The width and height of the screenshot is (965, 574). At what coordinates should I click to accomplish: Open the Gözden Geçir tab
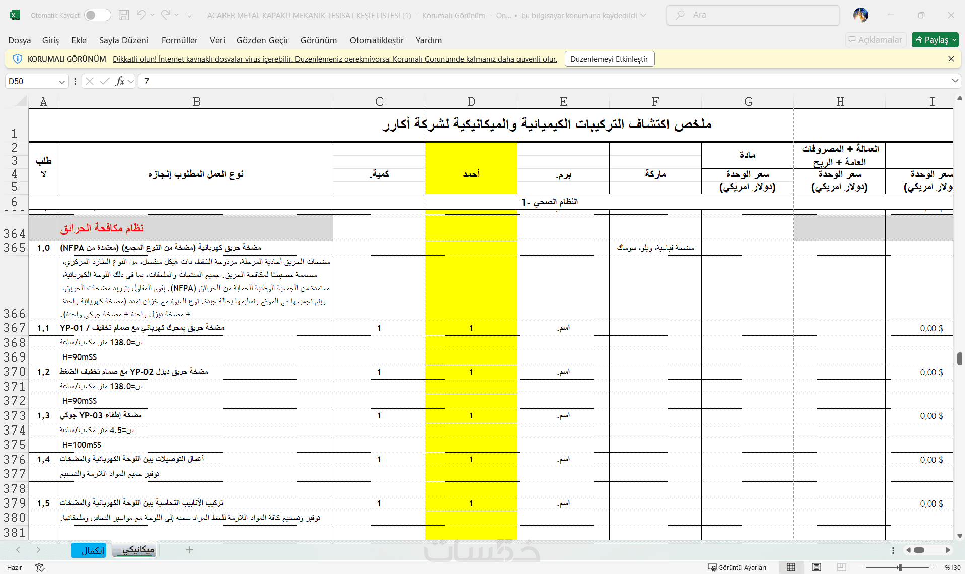click(x=263, y=40)
